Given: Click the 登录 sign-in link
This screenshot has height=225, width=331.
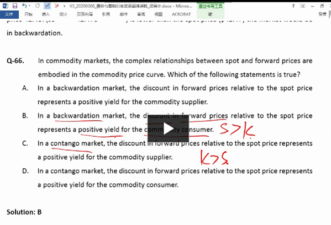Looking at the screenshot, I should tap(322, 14).
